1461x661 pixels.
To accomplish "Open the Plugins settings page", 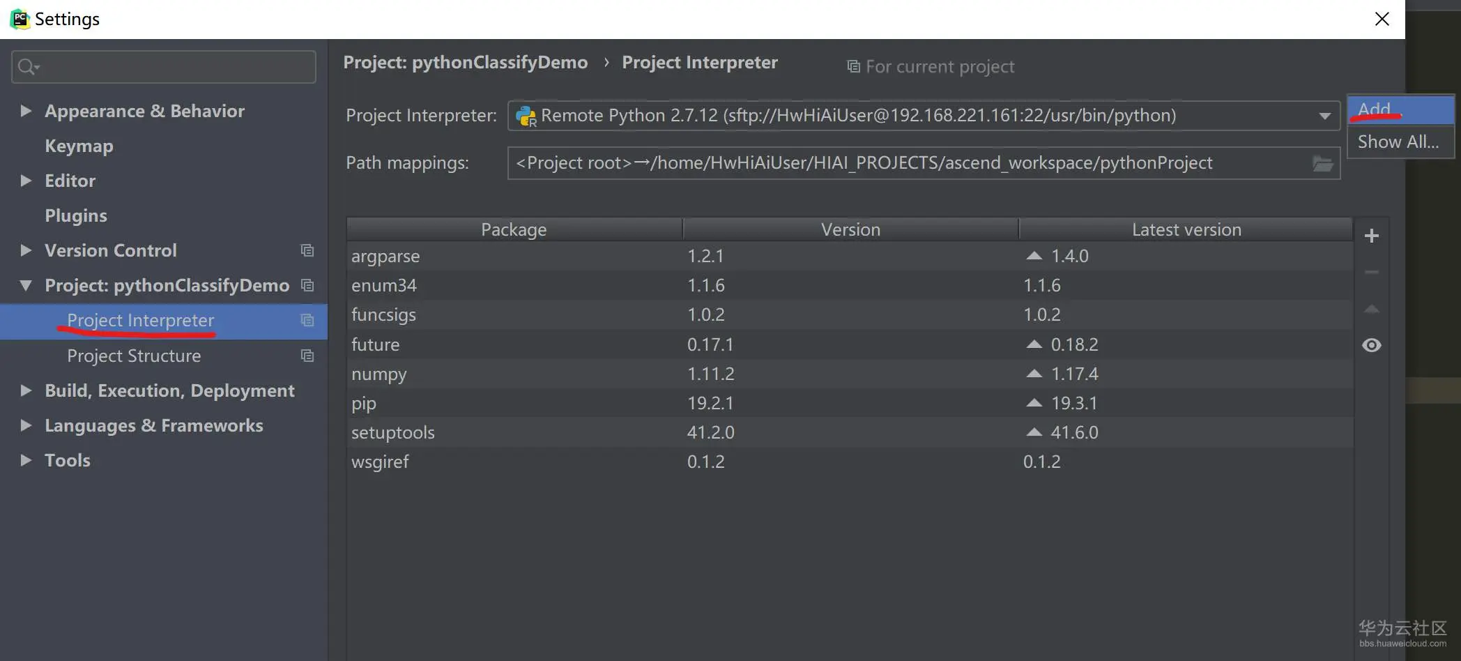I will [x=76, y=215].
